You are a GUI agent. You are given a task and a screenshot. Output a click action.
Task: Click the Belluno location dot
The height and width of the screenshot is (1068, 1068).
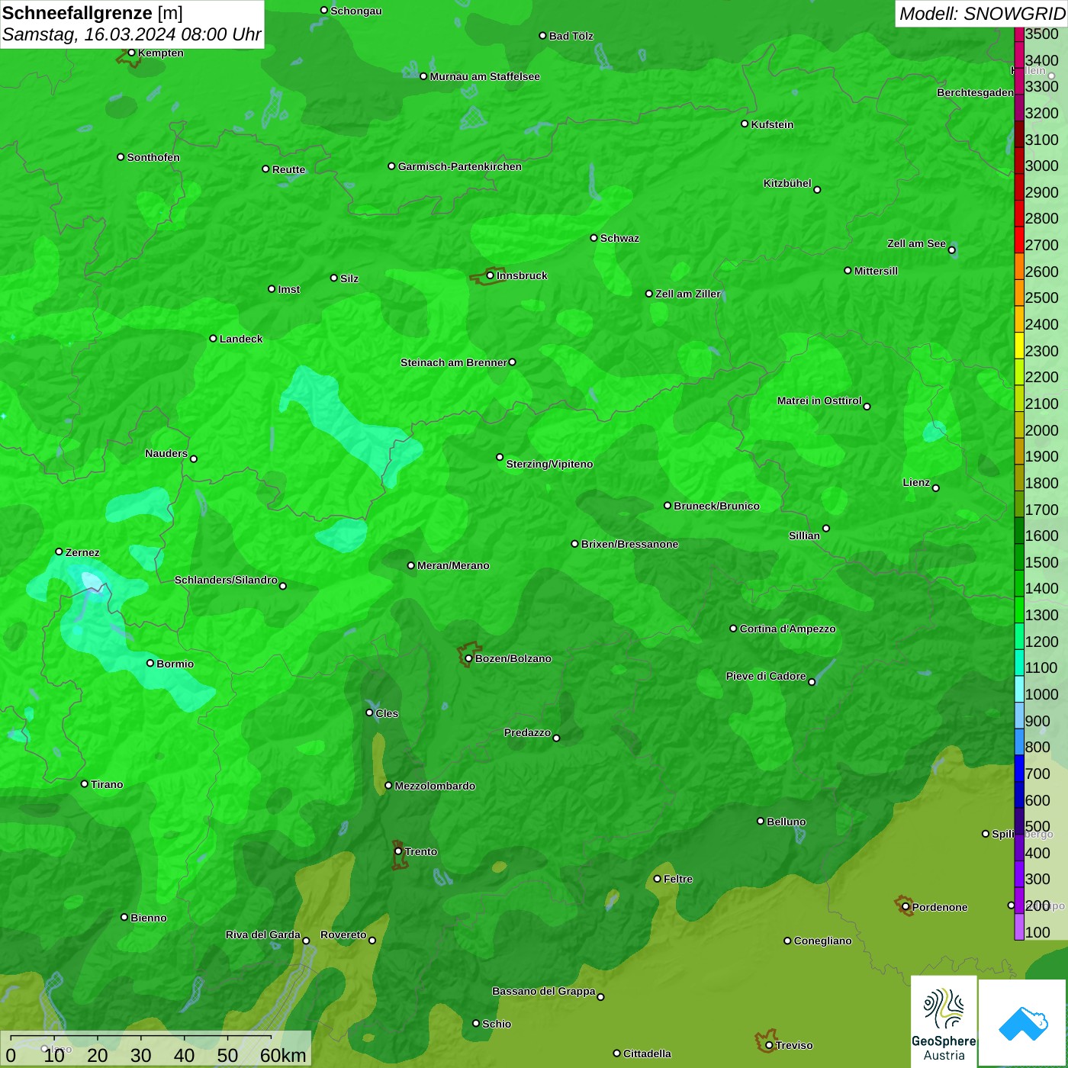pos(761,821)
